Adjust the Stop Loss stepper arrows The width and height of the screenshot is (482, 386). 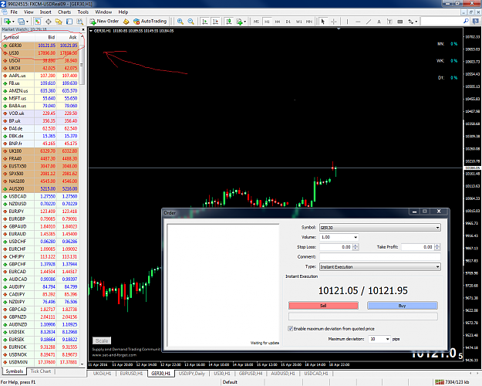click(x=356, y=247)
